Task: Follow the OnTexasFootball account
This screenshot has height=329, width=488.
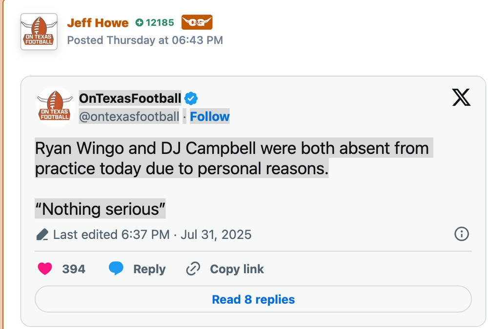Action: tap(209, 117)
